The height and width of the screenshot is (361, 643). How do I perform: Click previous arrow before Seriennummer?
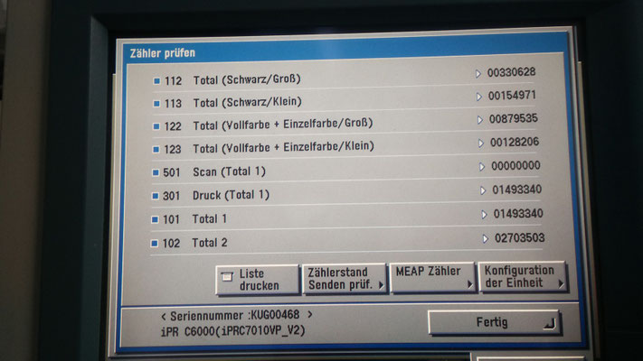pos(164,317)
